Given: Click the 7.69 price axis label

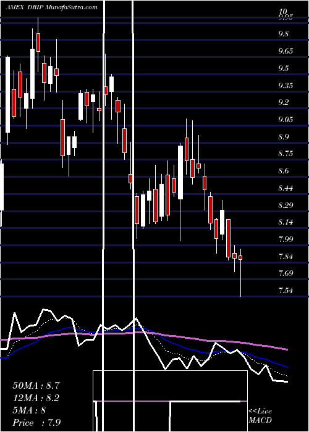Looking at the screenshot, I should (x=286, y=273).
